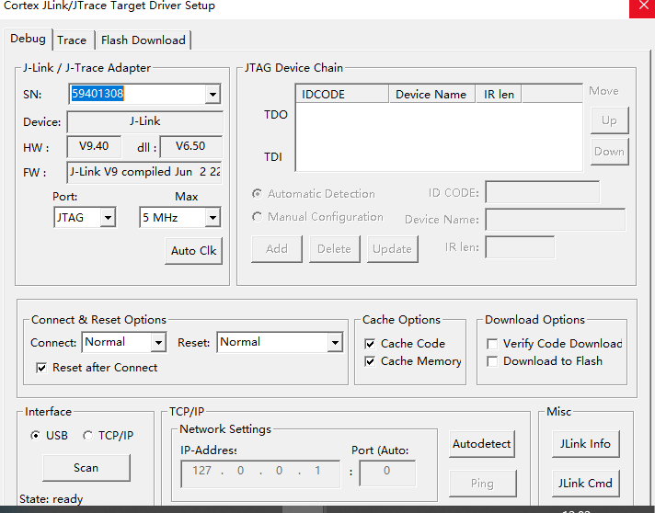Screen dimensions: 655x513
Task: Click the Add device button
Action: 277,249
